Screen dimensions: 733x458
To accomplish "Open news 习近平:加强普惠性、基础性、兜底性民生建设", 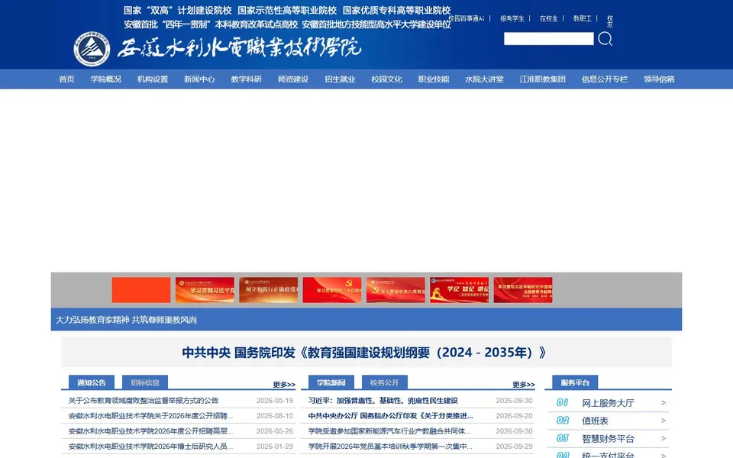I will (x=383, y=401).
